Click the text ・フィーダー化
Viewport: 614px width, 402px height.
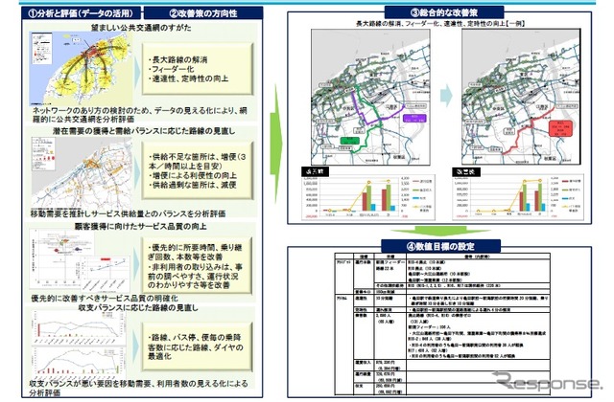click(171, 69)
